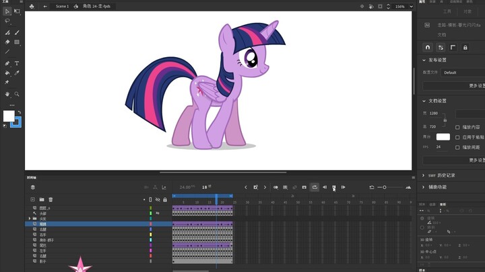The image size is (485, 272).
Task: Open the Default profile dropdown
Action: click(x=463, y=73)
